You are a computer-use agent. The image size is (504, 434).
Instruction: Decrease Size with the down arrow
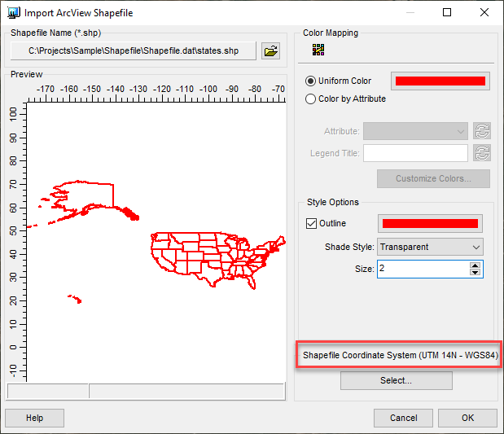point(475,272)
